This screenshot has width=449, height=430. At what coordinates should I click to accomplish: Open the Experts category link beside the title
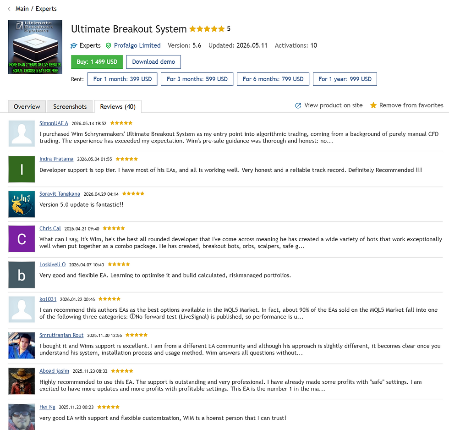click(90, 45)
